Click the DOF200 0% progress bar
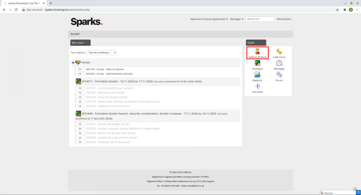The image size is (361, 195). 80,74
